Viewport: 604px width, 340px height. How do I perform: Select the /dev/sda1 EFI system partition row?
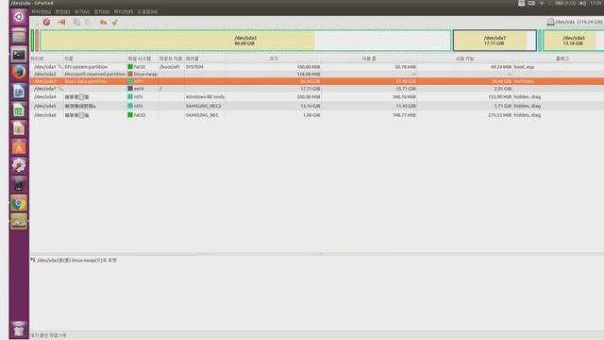pyautogui.click(x=317, y=67)
